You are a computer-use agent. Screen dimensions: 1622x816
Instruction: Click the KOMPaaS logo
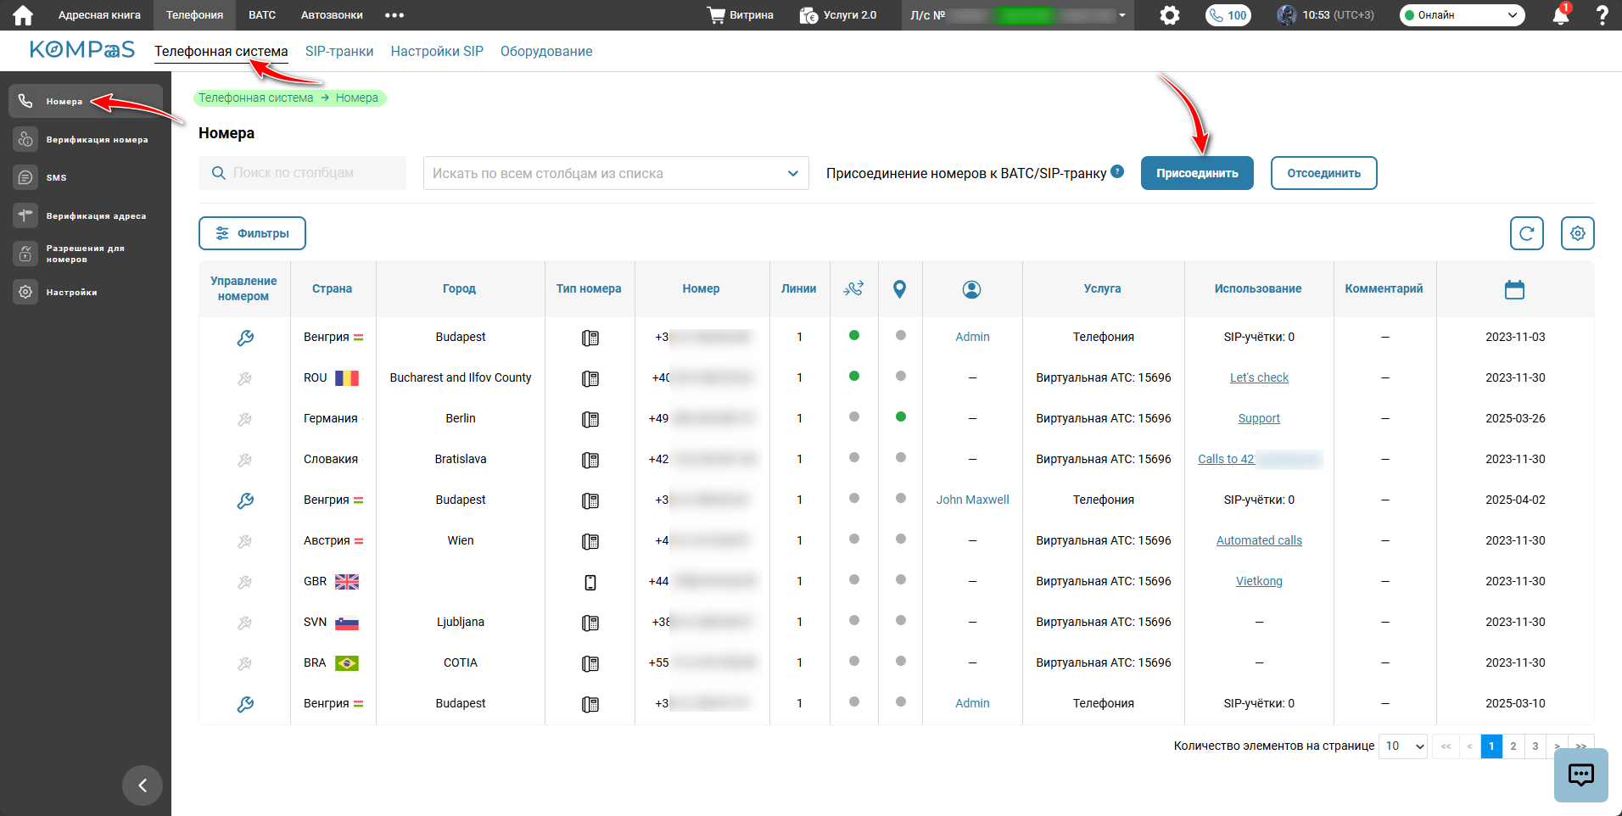coord(82,50)
